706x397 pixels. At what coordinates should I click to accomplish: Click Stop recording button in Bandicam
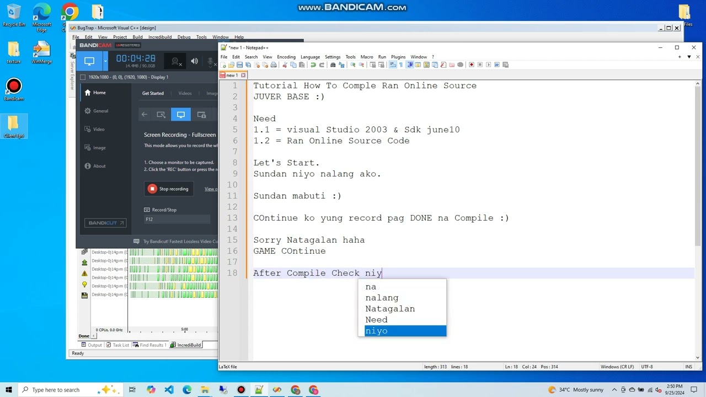point(169,189)
